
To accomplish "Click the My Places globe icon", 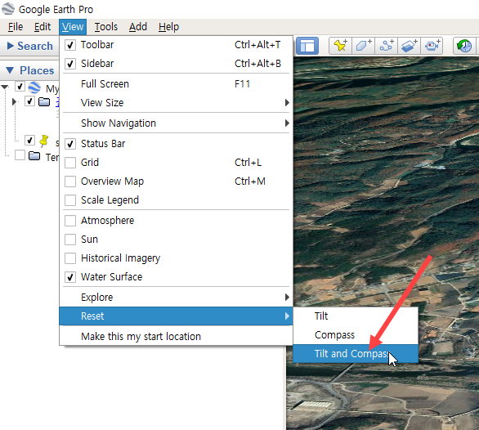I will pyautogui.click(x=34, y=87).
